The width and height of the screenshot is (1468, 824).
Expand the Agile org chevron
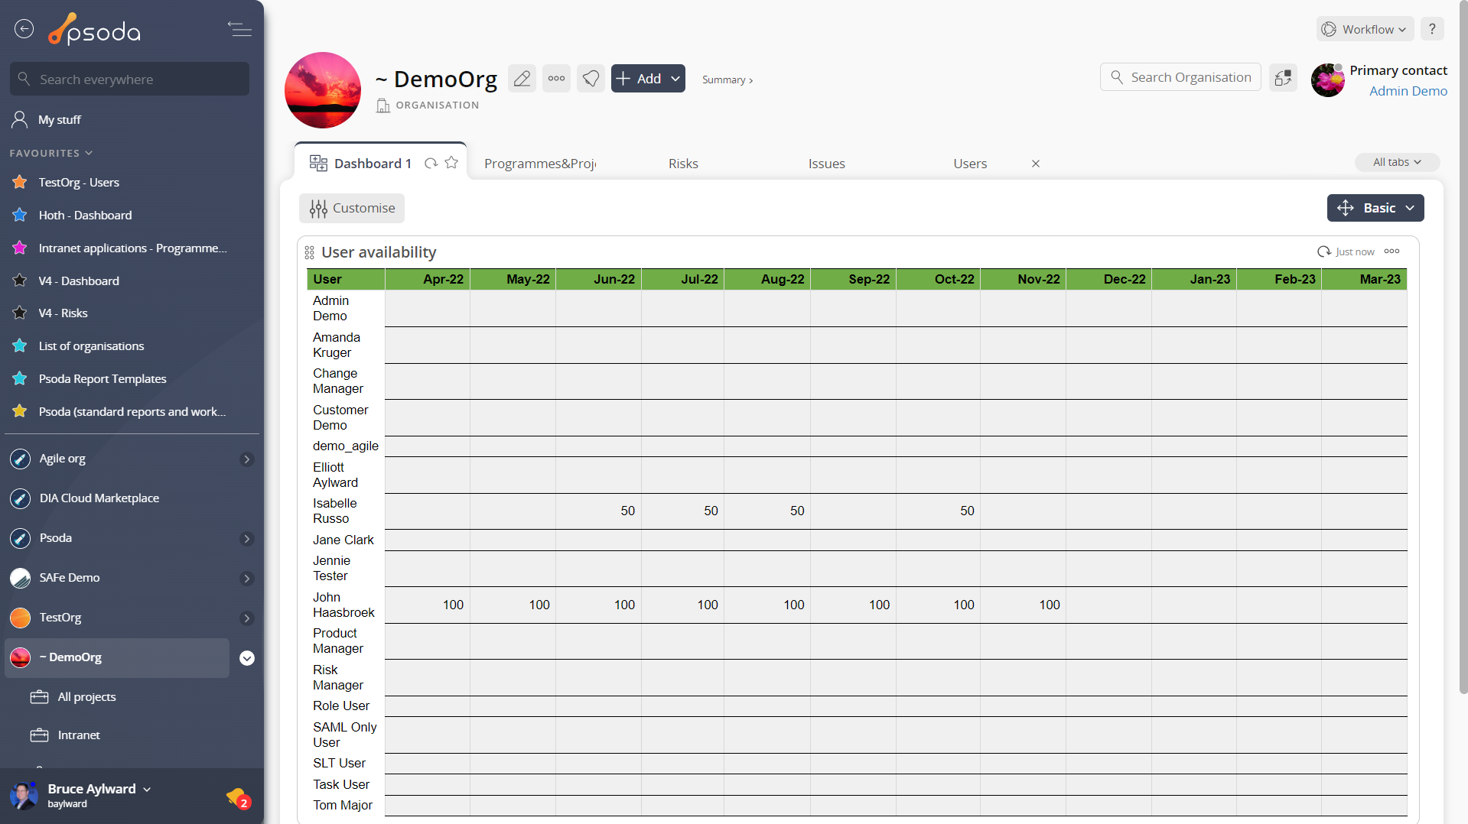coord(246,459)
